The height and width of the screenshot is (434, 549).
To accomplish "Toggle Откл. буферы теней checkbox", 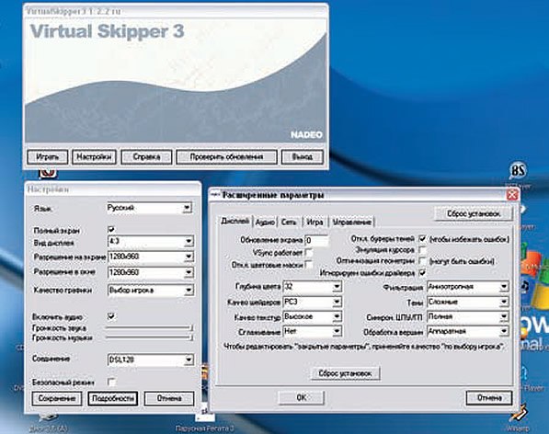I will click(423, 239).
